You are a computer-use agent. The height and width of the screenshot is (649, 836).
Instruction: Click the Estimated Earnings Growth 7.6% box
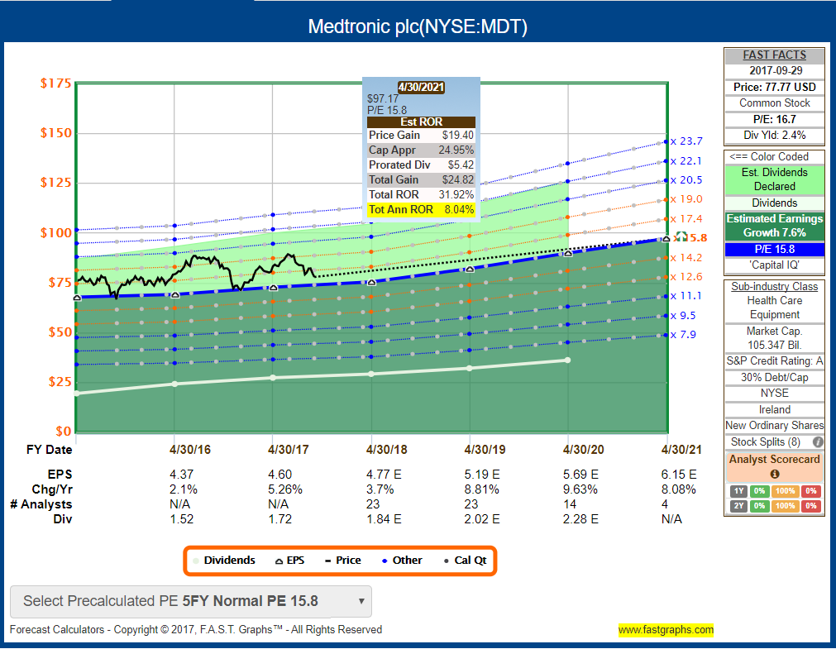(774, 226)
